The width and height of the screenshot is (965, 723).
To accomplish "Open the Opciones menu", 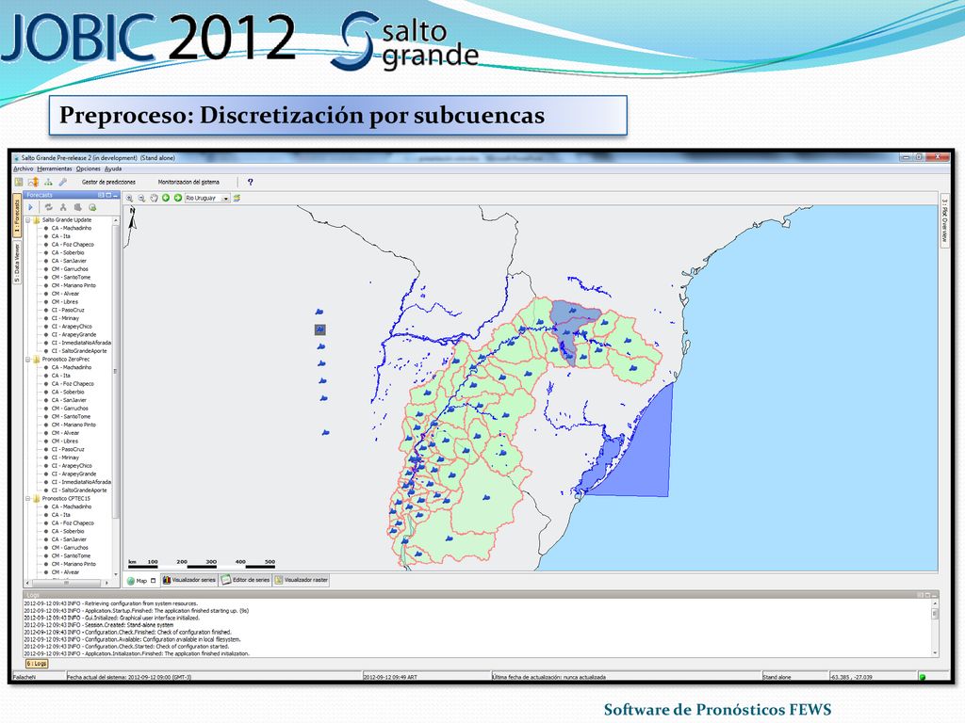I will (x=88, y=169).
